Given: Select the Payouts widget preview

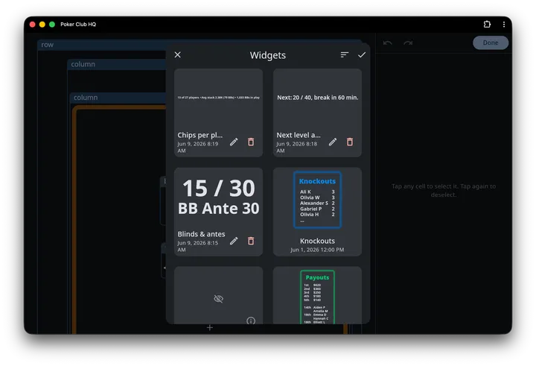Looking at the screenshot, I should point(317,297).
